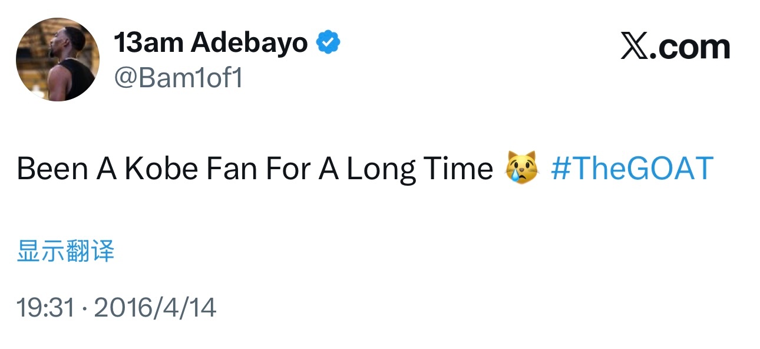Click the word "For" in the tweet
Image resolution: width=760 pixels, height=349 pixels.
coord(289,169)
